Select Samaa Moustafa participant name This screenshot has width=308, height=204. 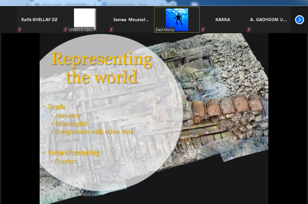pyautogui.click(x=131, y=20)
